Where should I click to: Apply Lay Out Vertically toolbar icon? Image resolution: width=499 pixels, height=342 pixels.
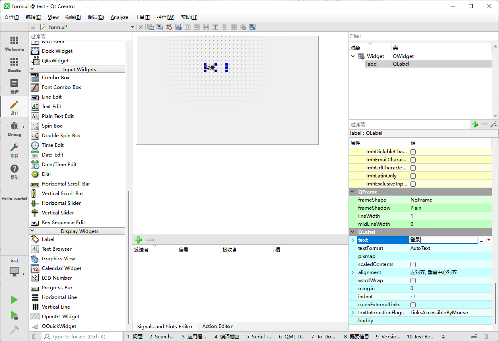pos(197,27)
